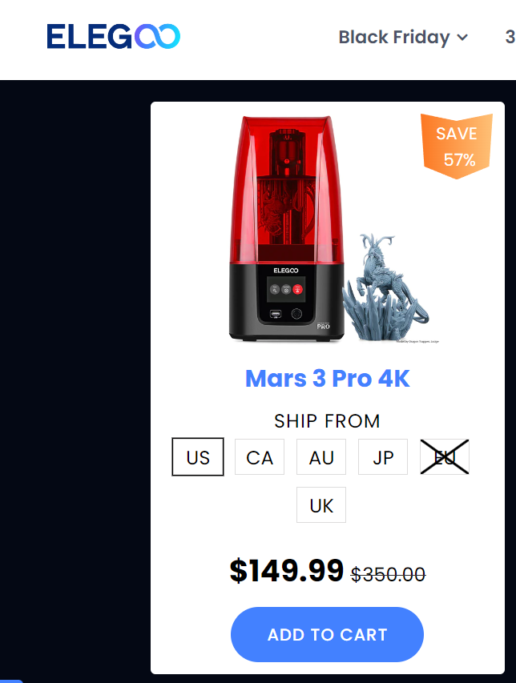Click the crossed-out $350.00 original price
The image size is (516, 683).
coord(389,575)
